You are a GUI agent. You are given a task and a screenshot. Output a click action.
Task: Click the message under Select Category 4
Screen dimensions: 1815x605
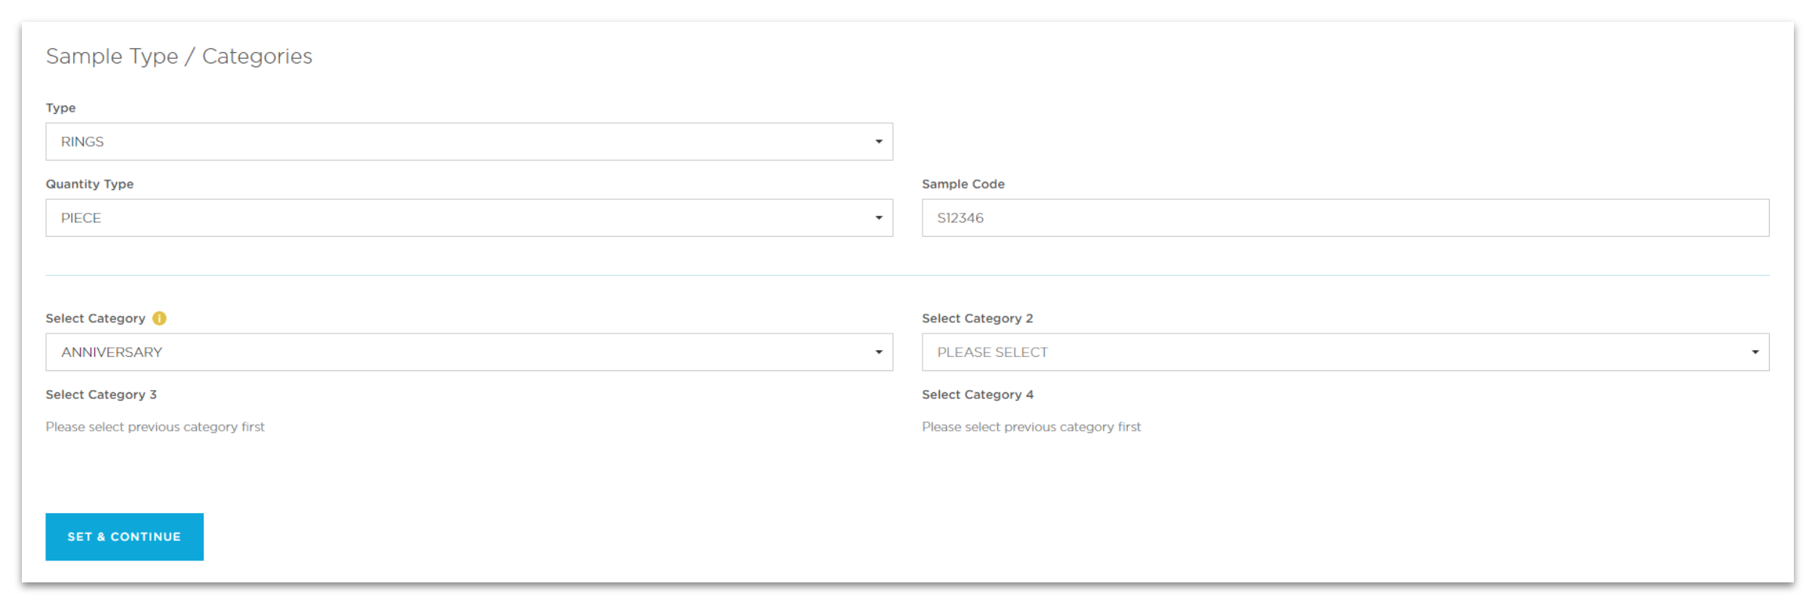coord(1031,427)
